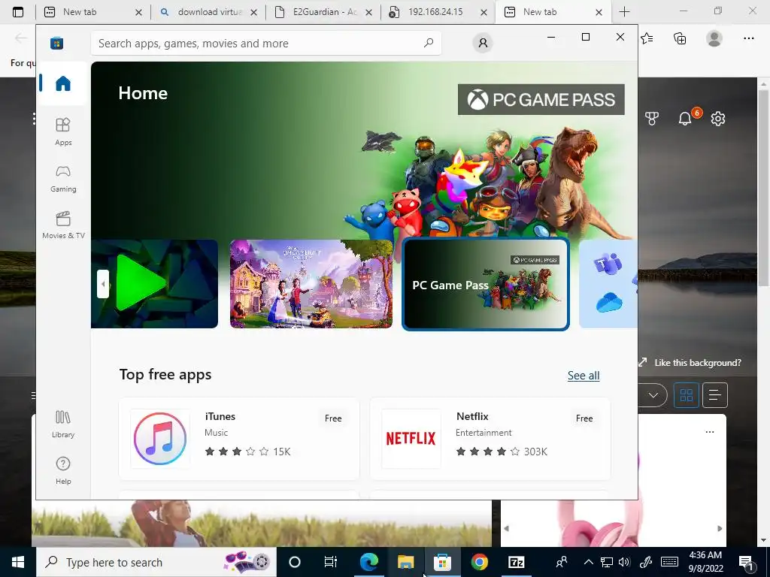Click previous arrow on headphones card

click(506, 528)
